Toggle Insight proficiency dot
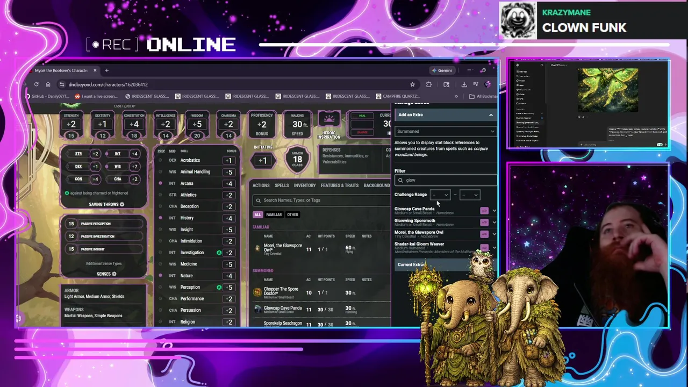 point(160,230)
